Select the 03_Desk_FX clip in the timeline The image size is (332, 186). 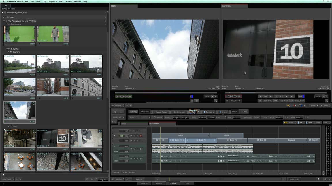pos(232,140)
